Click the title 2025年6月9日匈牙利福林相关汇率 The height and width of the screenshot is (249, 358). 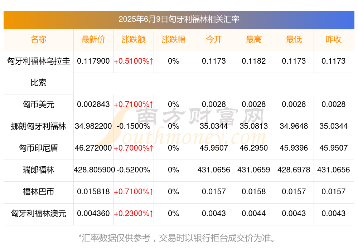(179, 19)
